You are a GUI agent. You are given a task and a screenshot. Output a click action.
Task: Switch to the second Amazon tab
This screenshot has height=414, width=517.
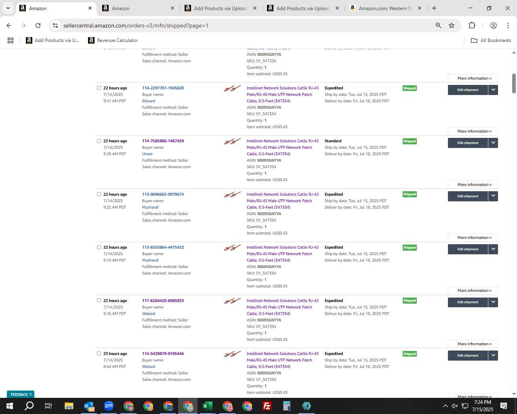tap(137, 8)
